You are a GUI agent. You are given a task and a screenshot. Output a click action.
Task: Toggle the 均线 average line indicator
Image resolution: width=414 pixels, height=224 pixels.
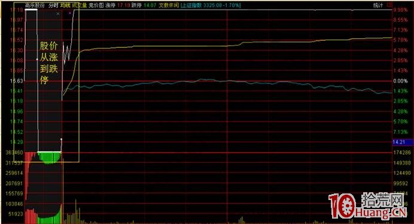click(65, 5)
